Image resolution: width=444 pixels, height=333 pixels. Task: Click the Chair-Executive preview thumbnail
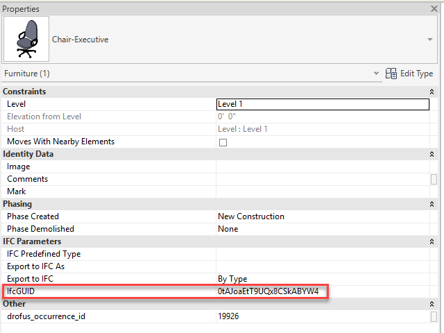pos(26,40)
